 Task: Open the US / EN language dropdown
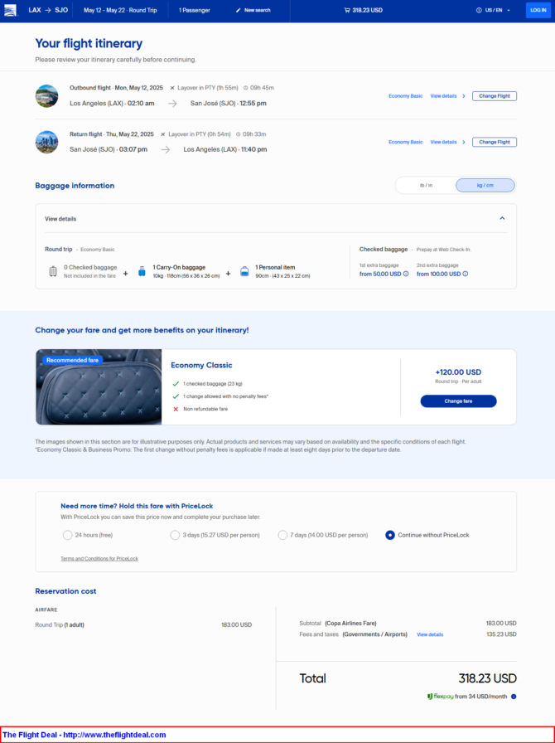[x=494, y=11]
